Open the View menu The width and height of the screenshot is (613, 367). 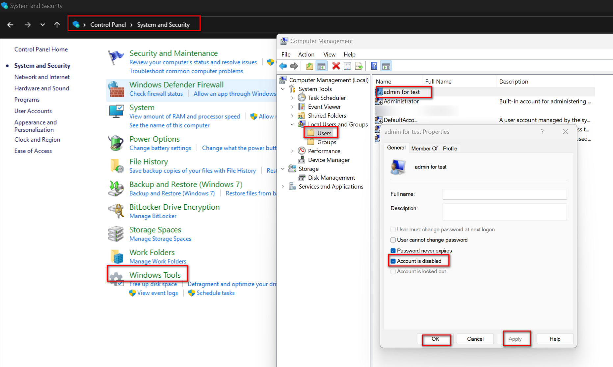tap(329, 55)
